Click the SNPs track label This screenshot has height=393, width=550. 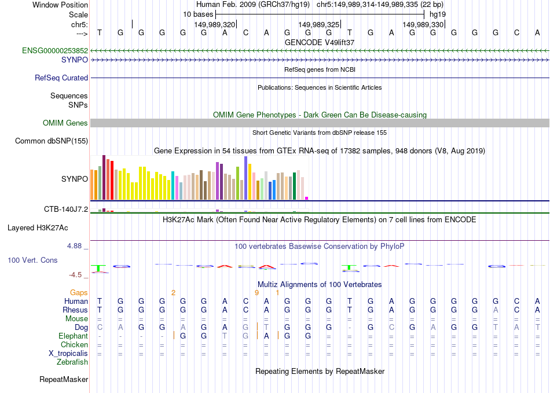pos(78,105)
